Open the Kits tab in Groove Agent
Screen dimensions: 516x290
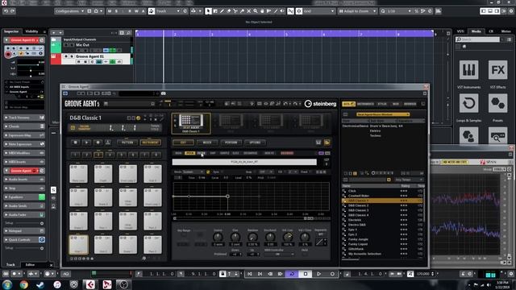pos(348,104)
